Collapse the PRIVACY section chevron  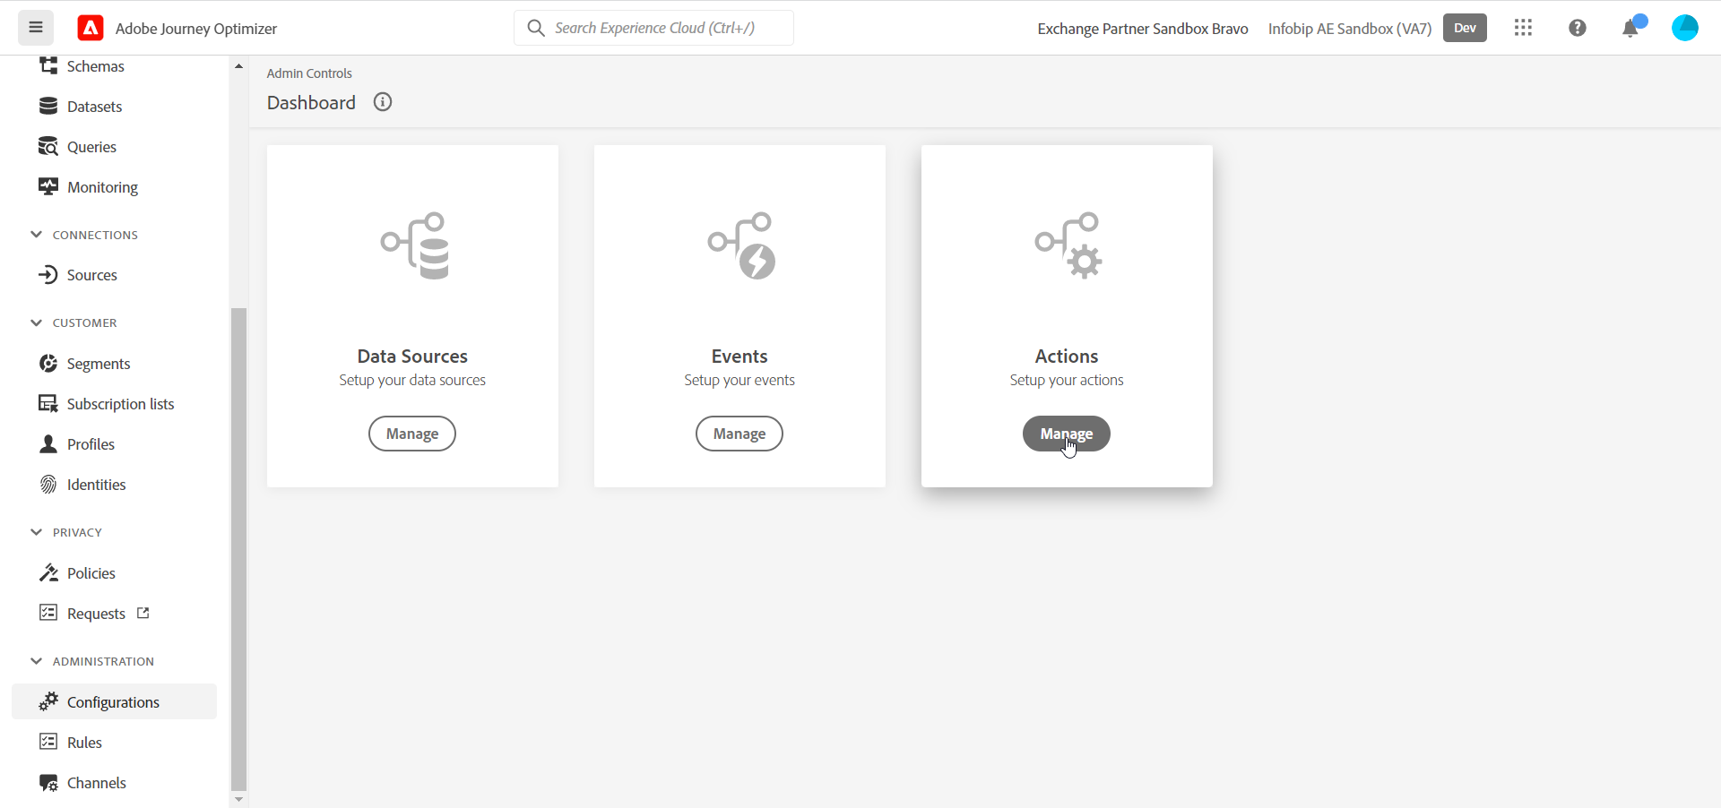click(x=36, y=532)
